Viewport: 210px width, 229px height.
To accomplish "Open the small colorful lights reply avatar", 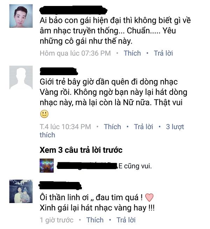I will click(47, 166).
